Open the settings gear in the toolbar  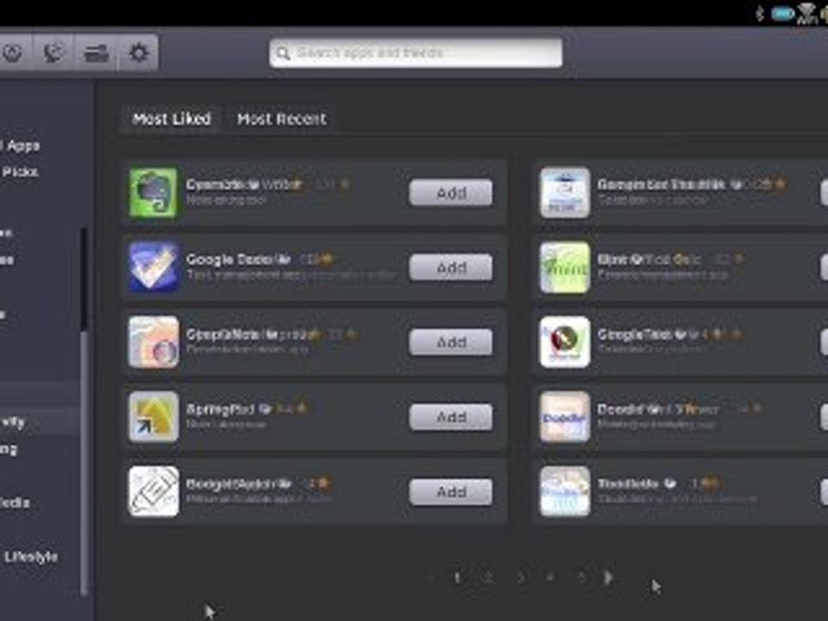click(139, 53)
